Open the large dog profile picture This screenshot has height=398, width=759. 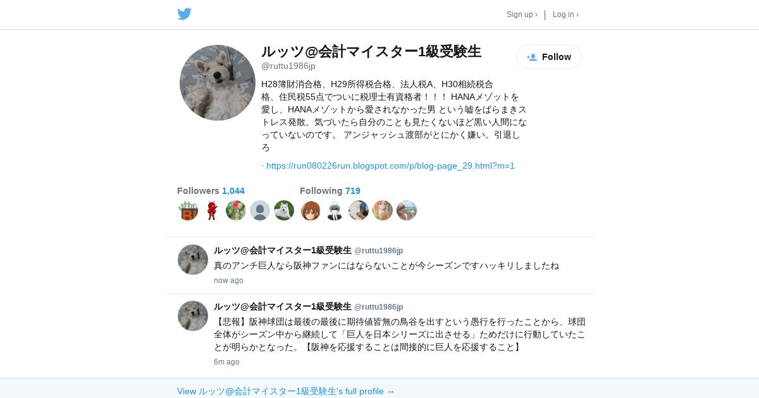[218, 83]
